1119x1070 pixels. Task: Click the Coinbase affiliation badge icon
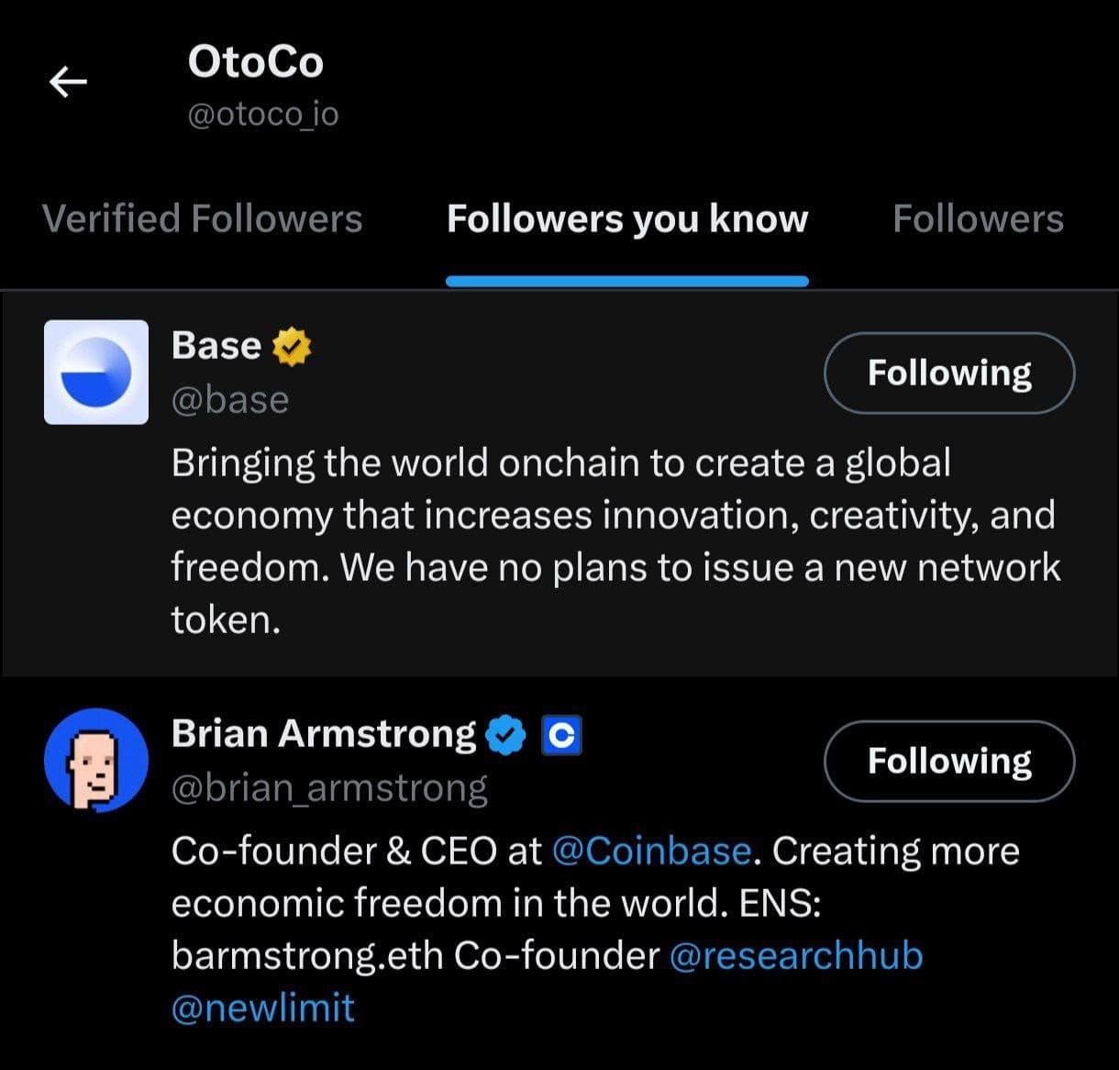click(561, 735)
